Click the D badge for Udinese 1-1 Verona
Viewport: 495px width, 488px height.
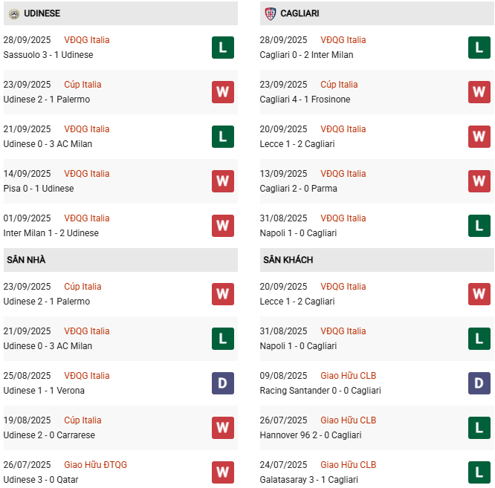222,383
